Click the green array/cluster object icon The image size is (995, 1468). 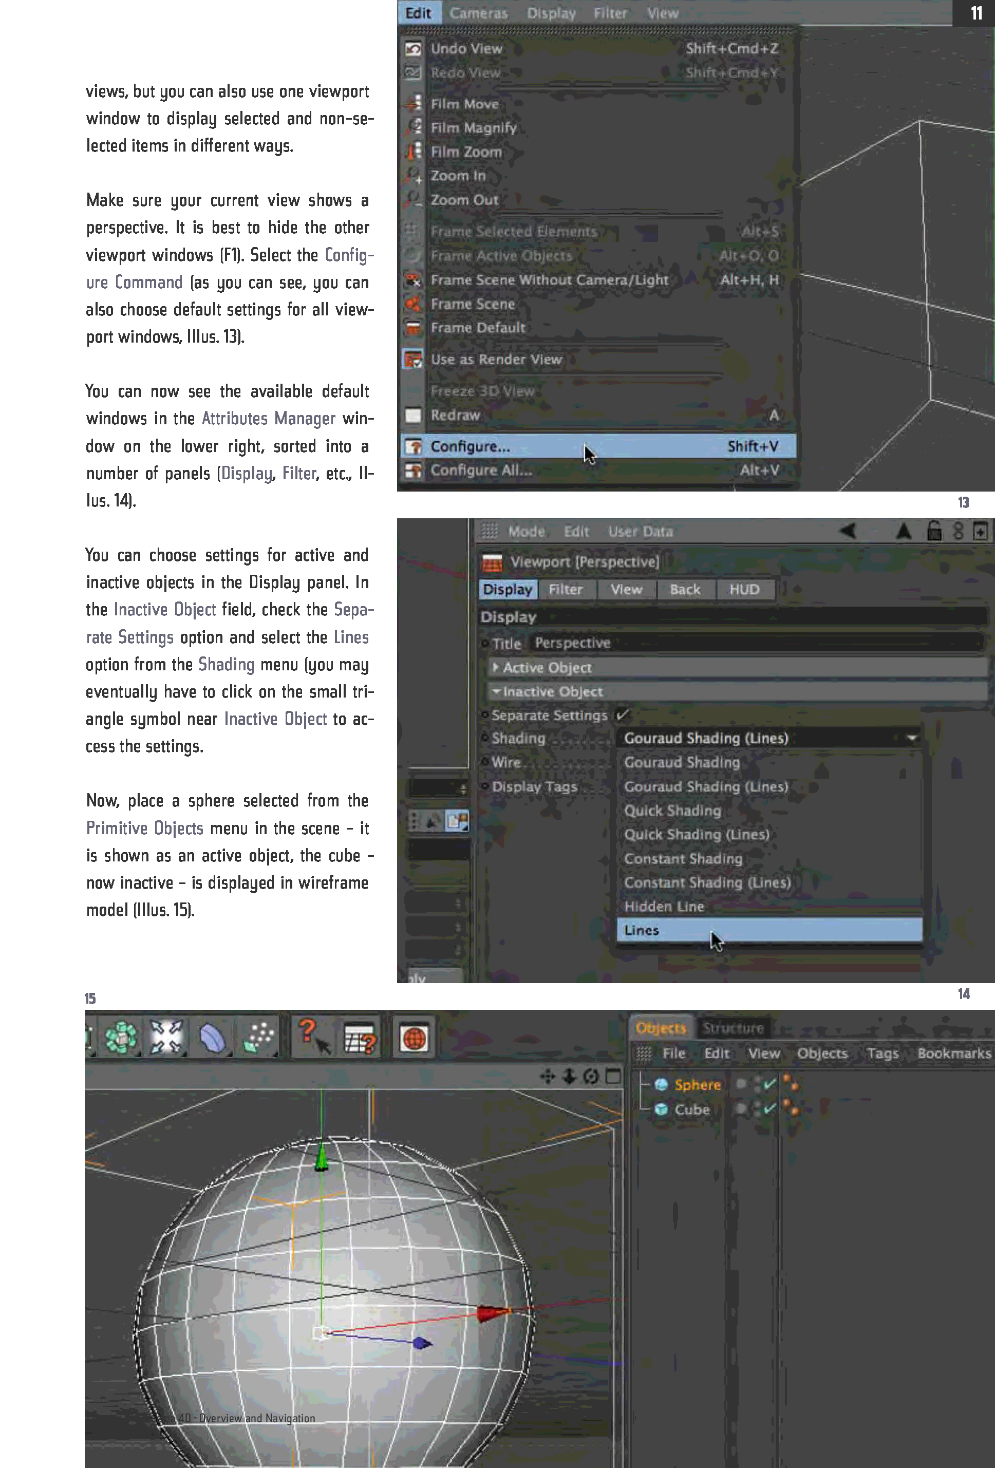click(x=120, y=1038)
